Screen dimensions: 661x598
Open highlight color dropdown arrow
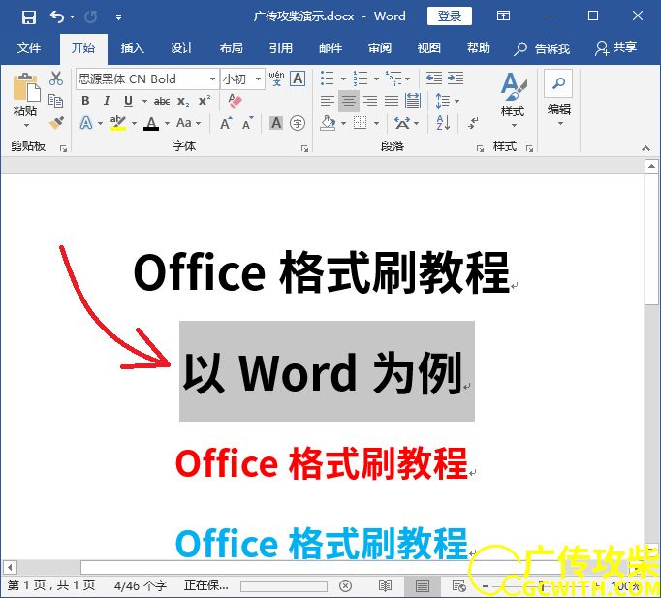(x=134, y=123)
